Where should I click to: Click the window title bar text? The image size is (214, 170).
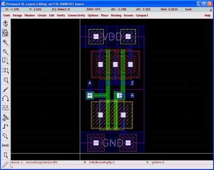[45, 4]
